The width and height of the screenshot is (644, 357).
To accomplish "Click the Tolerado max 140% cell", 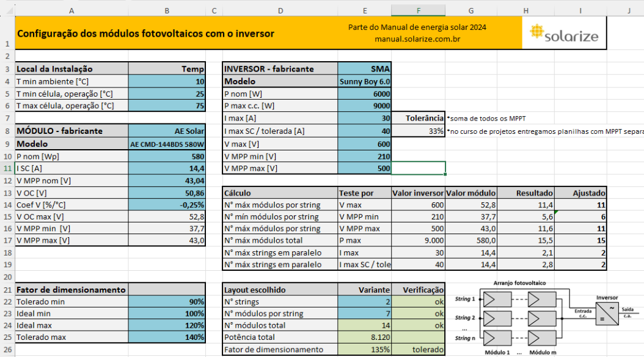I will (167, 338).
